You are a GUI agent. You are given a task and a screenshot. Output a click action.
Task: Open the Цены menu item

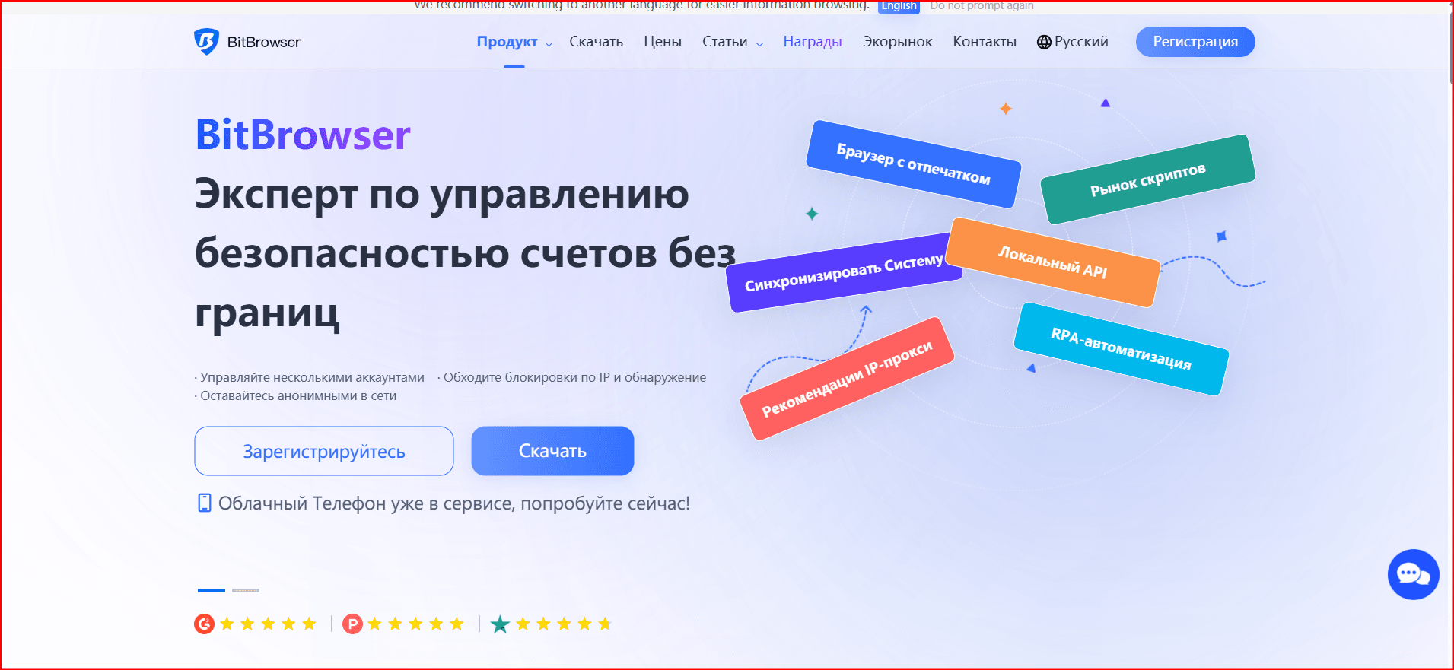662,42
